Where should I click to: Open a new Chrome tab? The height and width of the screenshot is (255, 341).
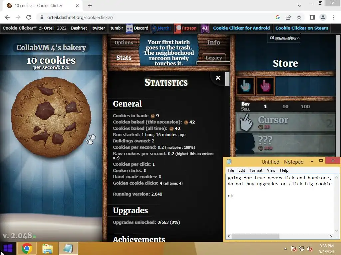[90, 6]
